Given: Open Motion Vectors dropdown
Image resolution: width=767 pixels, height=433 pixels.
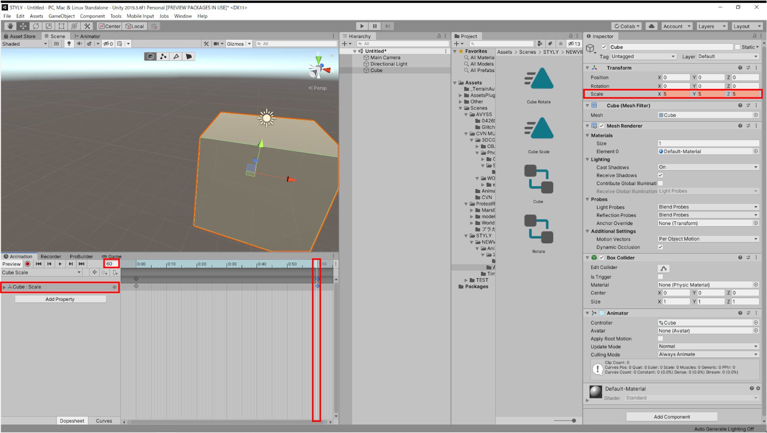Looking at the screenshot, I should [x=708, y=239].
